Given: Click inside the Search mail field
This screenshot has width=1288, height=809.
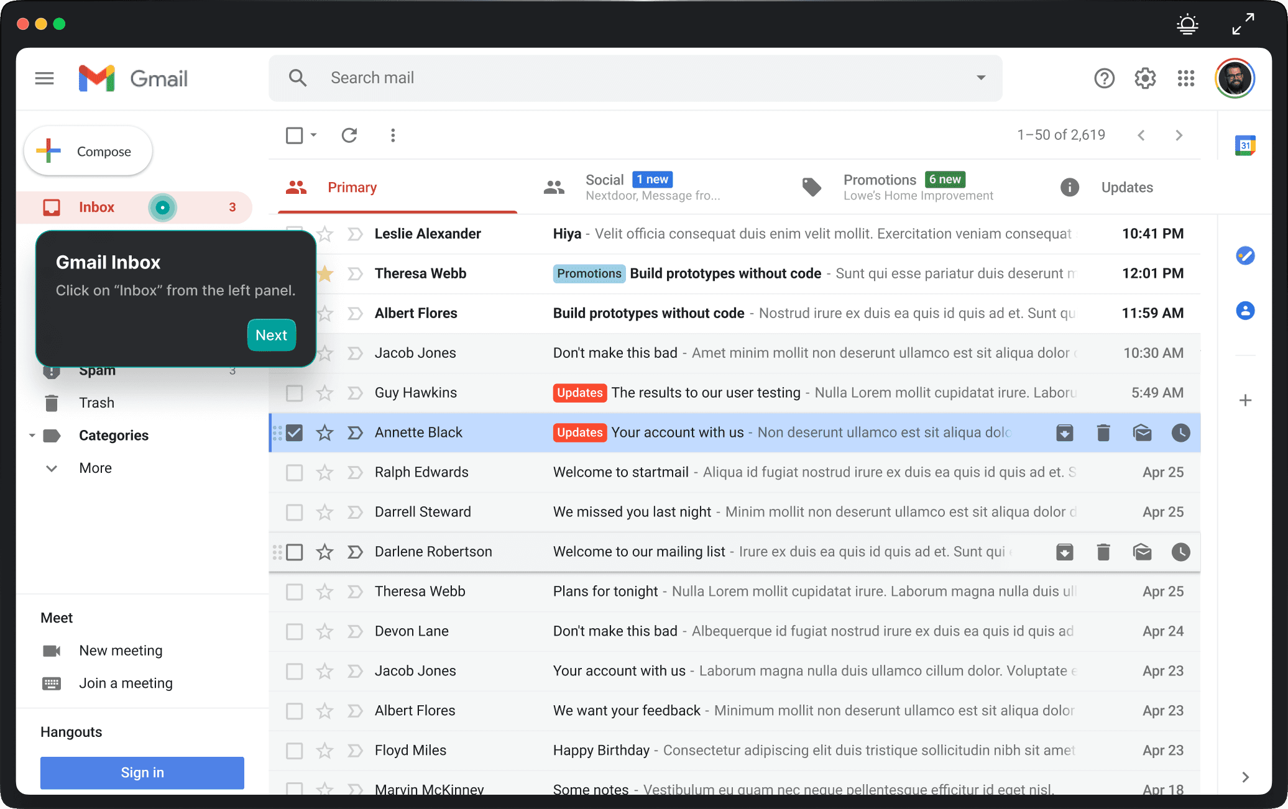Looking at the screenshot, I should tap(559, 78).
